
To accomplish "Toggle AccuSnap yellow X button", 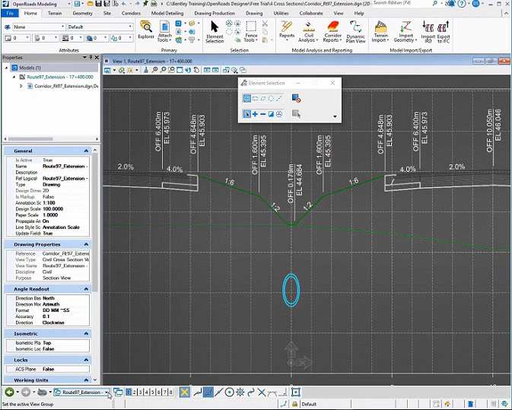I will [183, 393].
